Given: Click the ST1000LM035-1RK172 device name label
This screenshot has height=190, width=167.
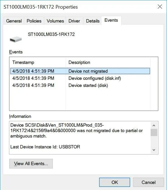Looking at the screenshot, I should tap(51, 34).
